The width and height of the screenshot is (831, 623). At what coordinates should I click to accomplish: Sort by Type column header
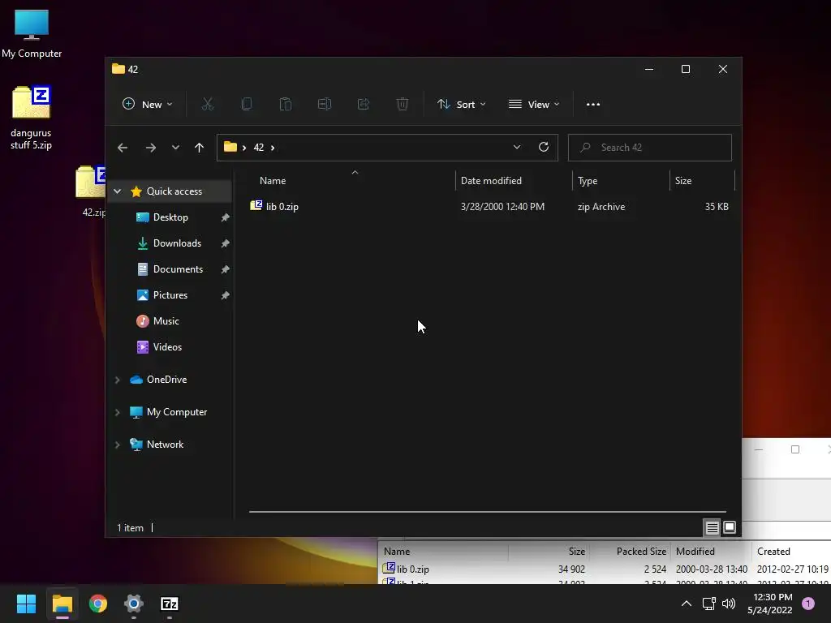point(621,181)
